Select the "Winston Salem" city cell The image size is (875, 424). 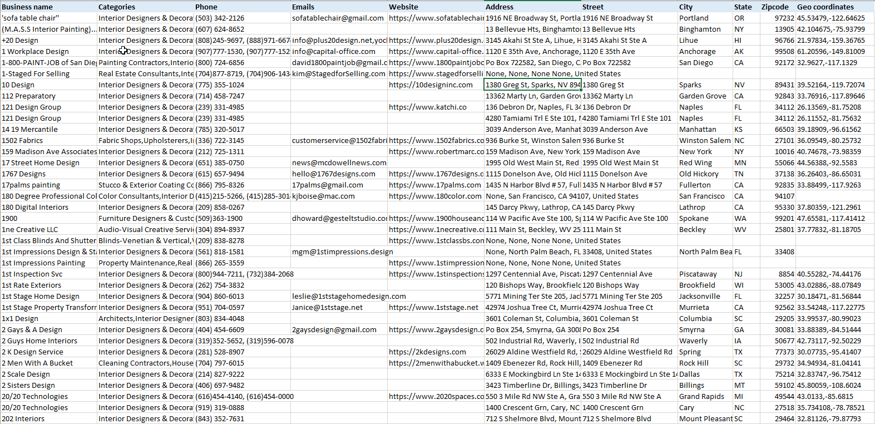coord(704,140)
